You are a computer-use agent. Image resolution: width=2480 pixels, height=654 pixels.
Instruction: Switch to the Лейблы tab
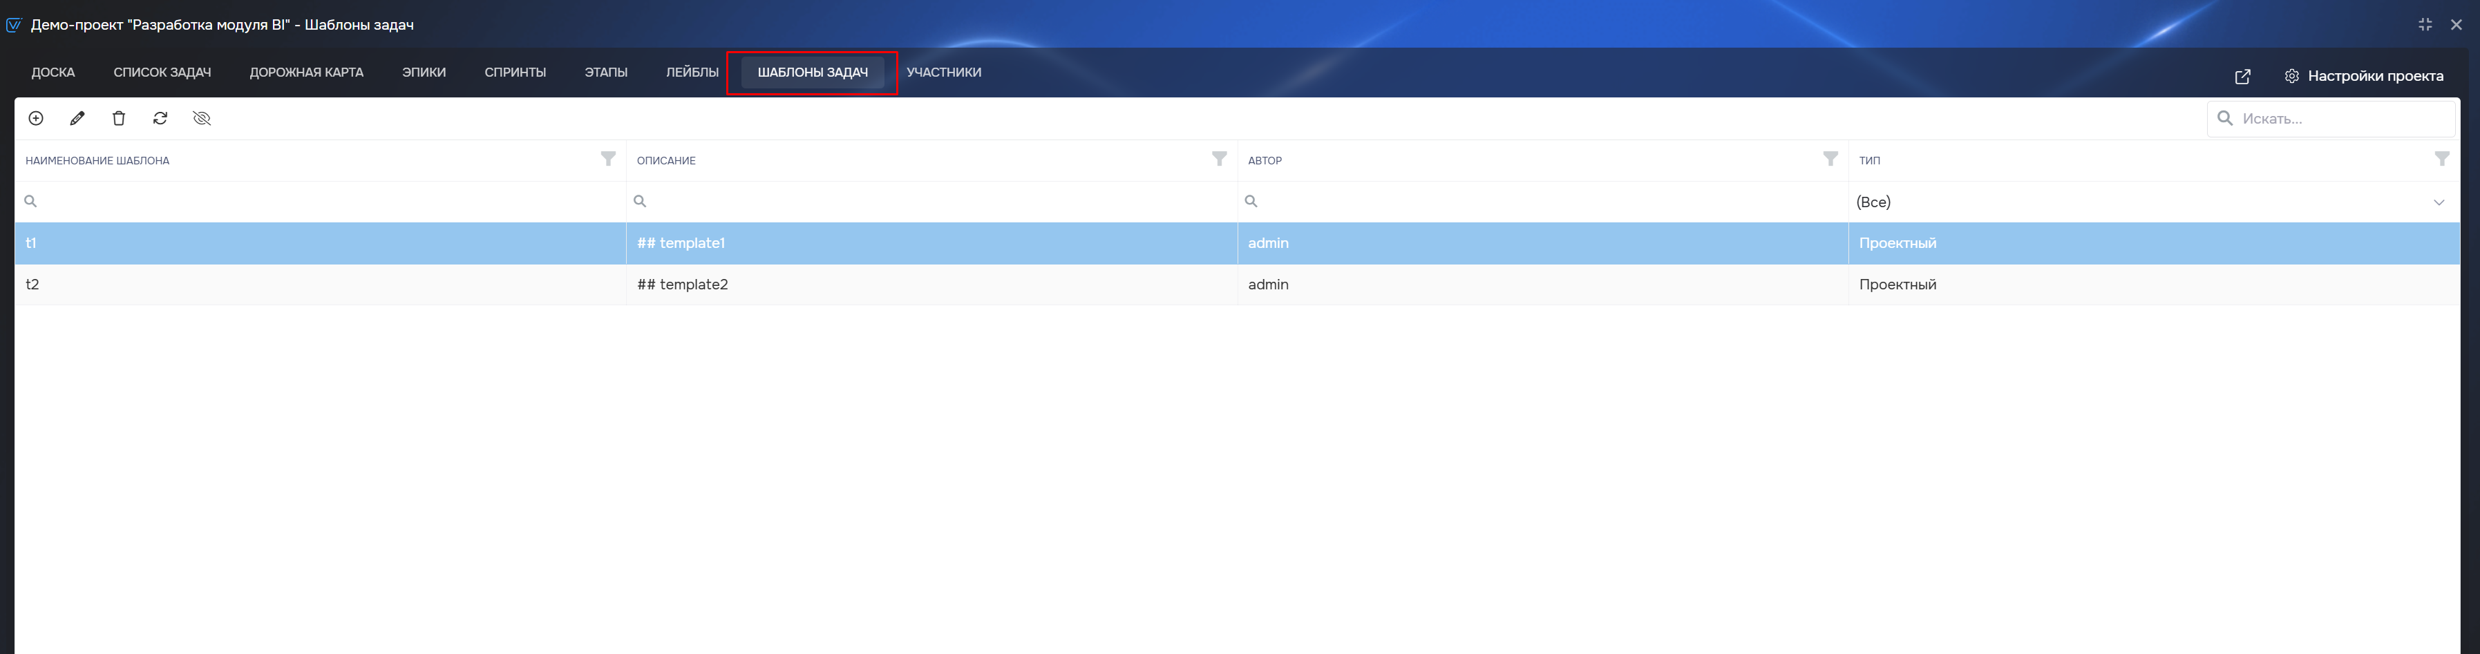click(692, 72)
